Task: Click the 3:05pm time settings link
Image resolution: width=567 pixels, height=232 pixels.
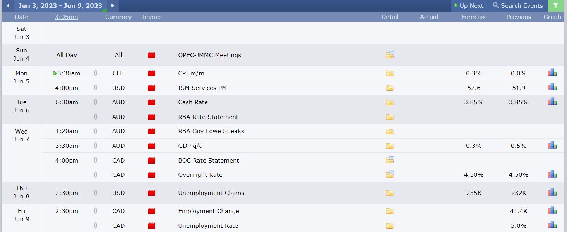Action: (66, 17)
